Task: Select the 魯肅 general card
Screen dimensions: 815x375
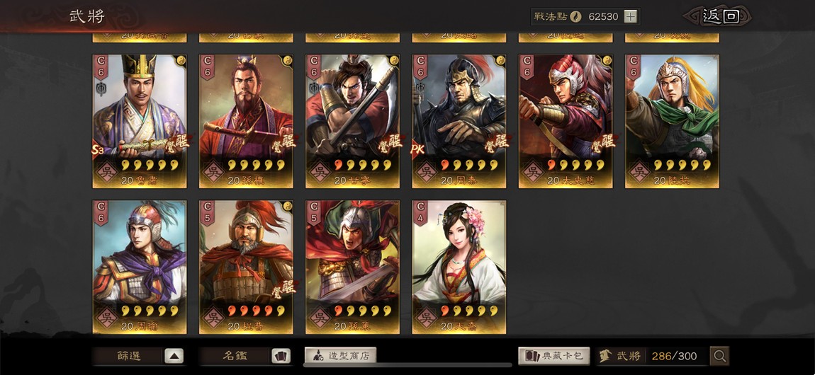Action: pos(140,122)
